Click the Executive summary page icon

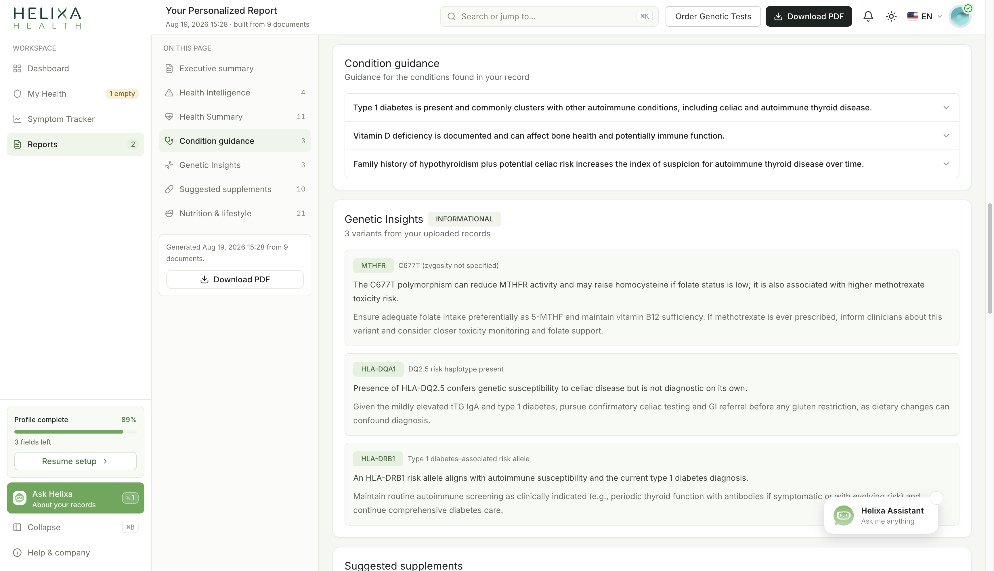tap(169, 69)
